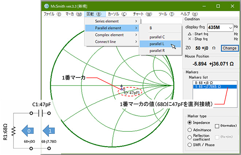Select the SWR / Phase marker type
241x155 pixels.
(x=190, y=145)
